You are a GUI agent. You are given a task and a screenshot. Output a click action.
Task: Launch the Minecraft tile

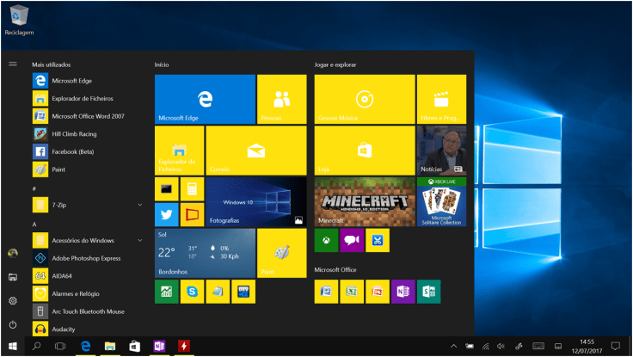point(364,202)
